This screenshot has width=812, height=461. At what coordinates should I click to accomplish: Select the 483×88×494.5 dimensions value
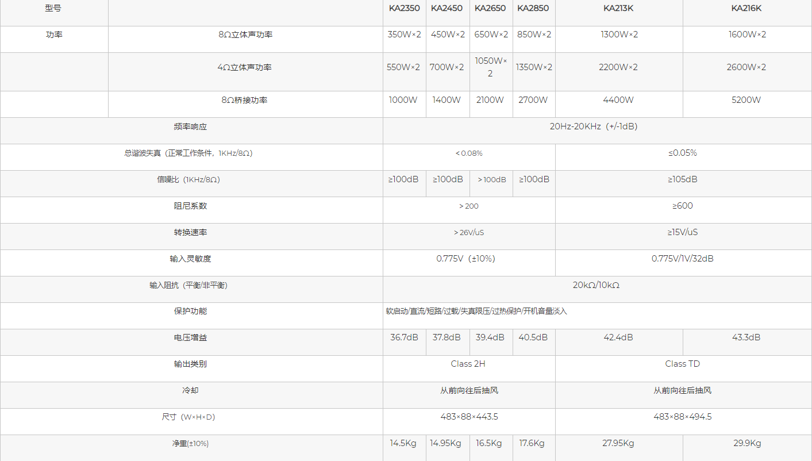[683, 417]
